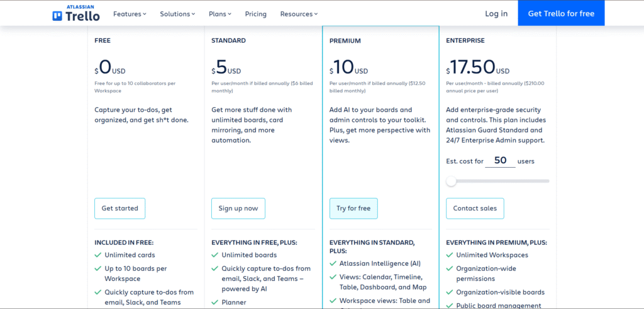Click checkmark beside Views: Calendar, Timeline
Screen dimensions: 644x309
333,277
